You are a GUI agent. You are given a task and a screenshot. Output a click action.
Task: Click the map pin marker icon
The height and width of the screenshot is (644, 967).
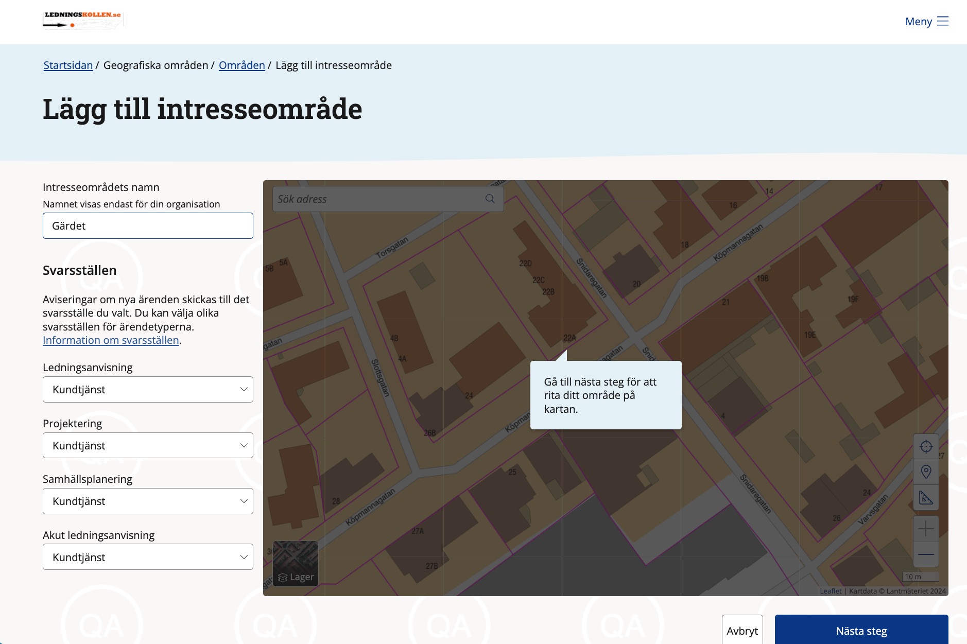click(x=926, y=472)
